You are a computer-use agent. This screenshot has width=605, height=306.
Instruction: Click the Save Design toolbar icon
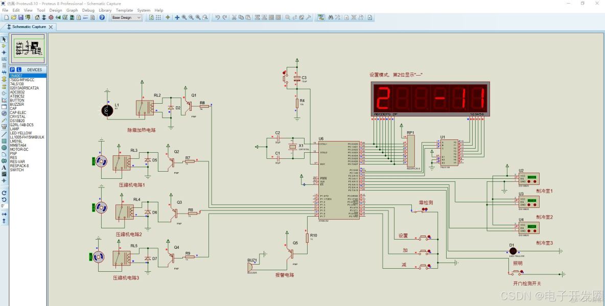[x=21, y=18]
